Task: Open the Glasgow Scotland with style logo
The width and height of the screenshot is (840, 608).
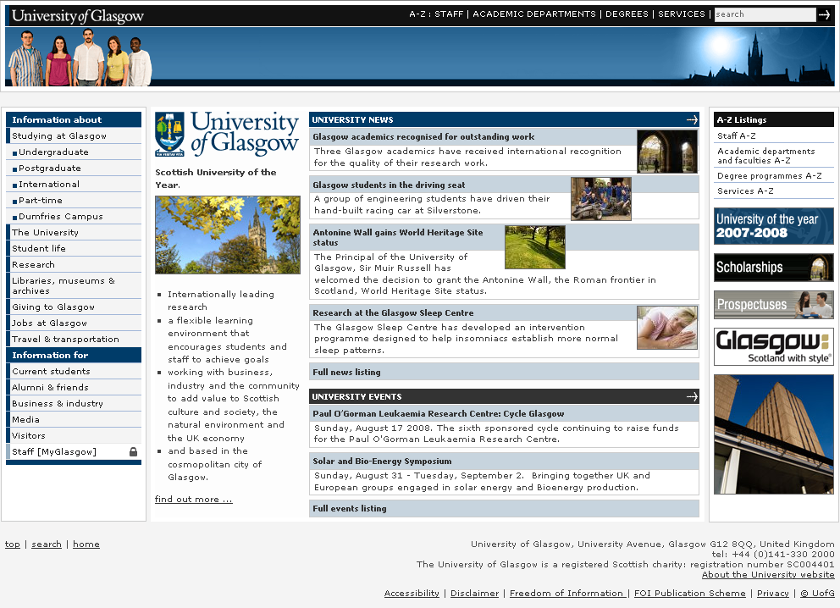Action: tap(774, 346)
